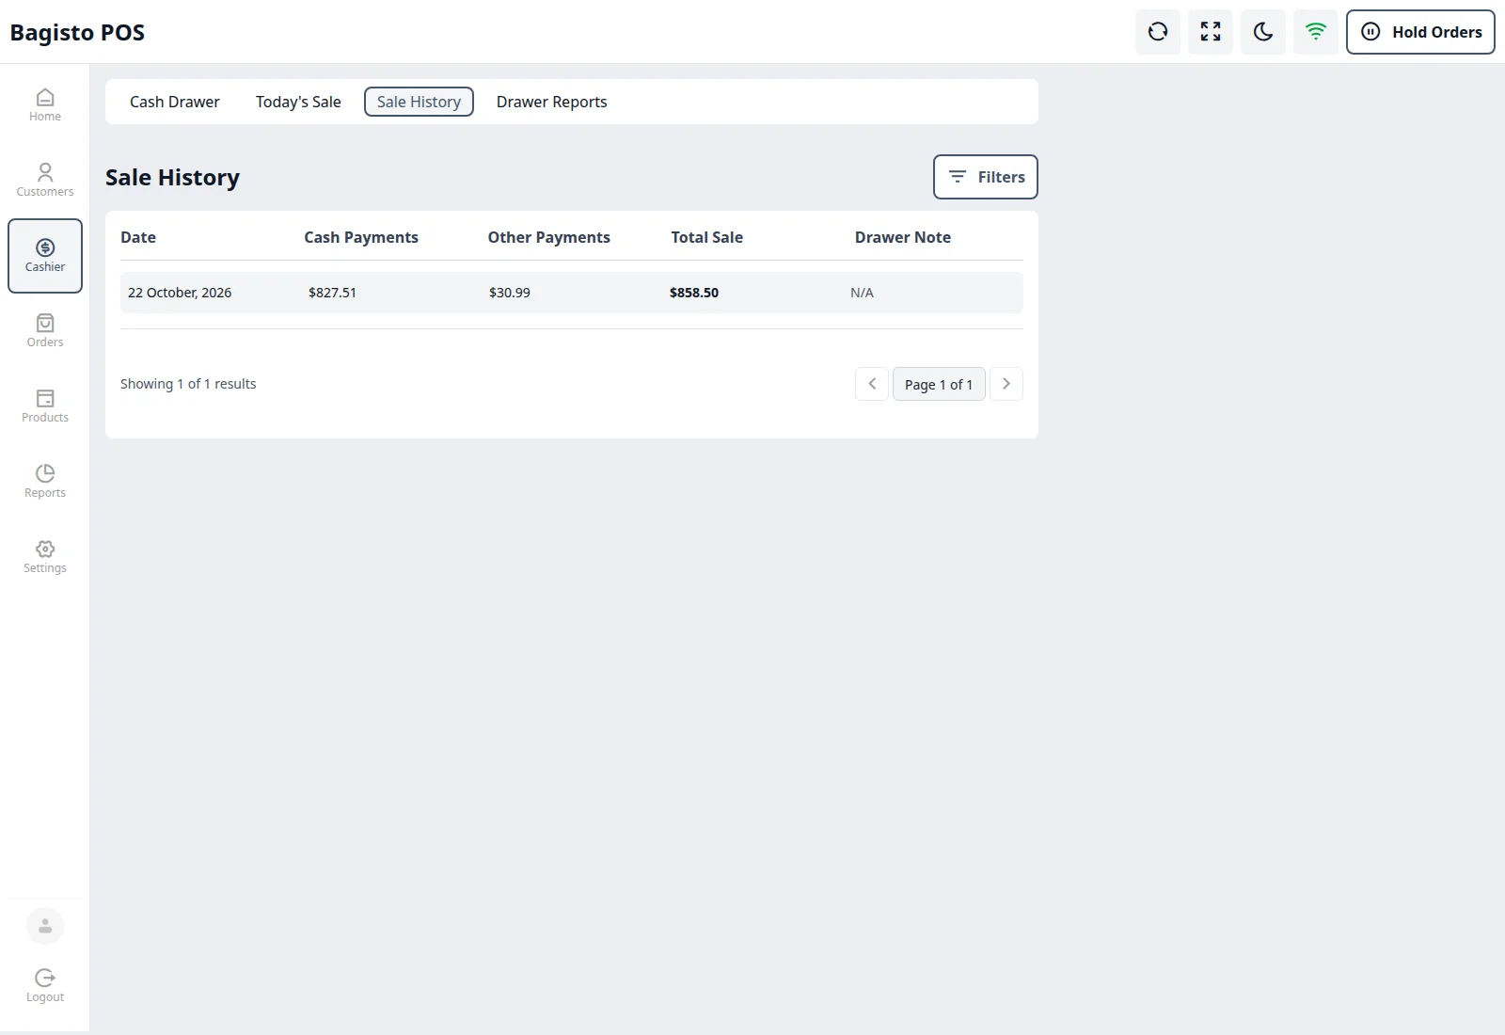Open the Products section
Image resolution: width=1505 pixels, height=1035 pixels.
[45, 406]
